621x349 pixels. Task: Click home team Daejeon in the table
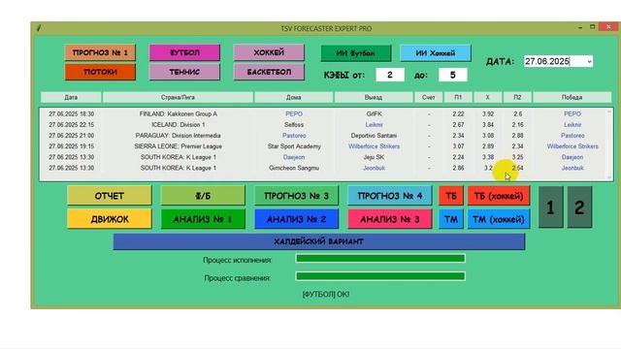pyautogui.click(x=294, y=157)
